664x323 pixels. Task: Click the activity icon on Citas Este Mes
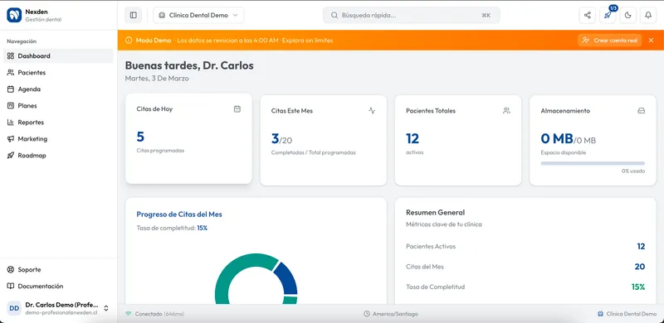(x=372, y=111)
